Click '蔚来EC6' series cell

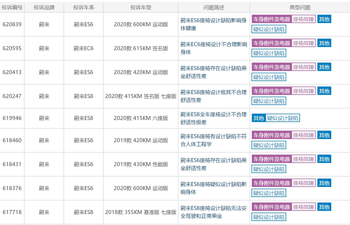coord(83,48)
